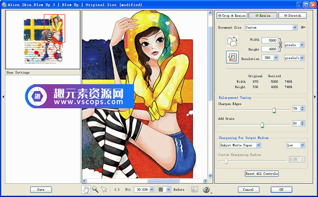Image resolution: width=318 pixels, height=197 pixels.
Task: Open the Inkjet Matte Paper dropdown
Action: click(258, 145)
